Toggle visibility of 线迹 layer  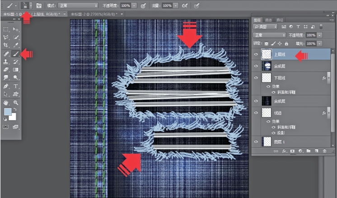click(x=256, y=113)
